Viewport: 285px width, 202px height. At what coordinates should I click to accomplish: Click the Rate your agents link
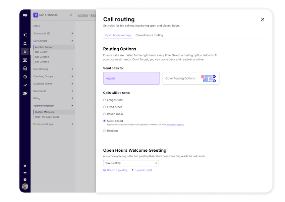tap(175, 124)
